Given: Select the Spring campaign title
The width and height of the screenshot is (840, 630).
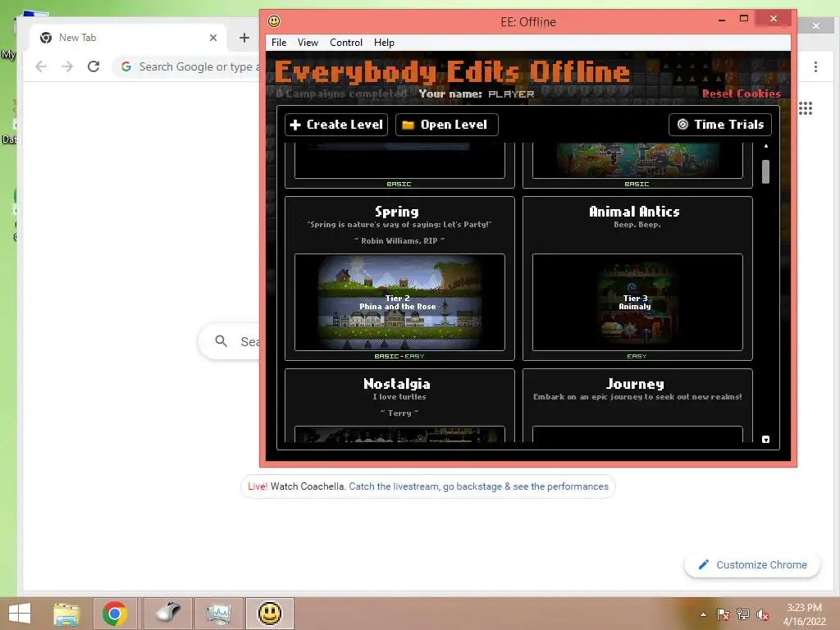Looking at the screenshot, I should (x=397, y=212).
